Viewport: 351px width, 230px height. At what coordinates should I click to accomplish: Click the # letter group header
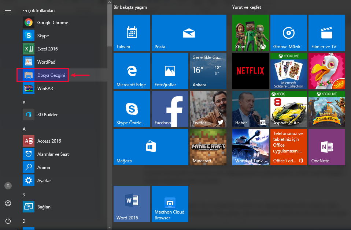pos(24,102)
